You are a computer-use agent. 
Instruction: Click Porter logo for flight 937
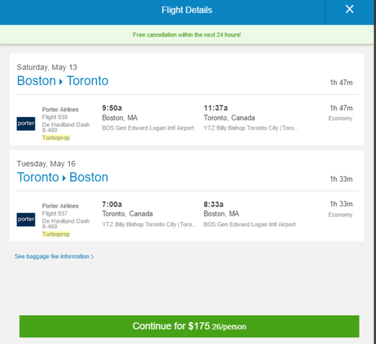pyautogui.click(x=26, y=219)
